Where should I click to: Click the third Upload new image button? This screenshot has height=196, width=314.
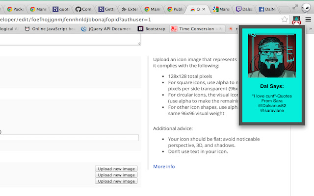116,181
